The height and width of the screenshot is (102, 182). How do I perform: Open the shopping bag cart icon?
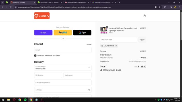point(145,16)
